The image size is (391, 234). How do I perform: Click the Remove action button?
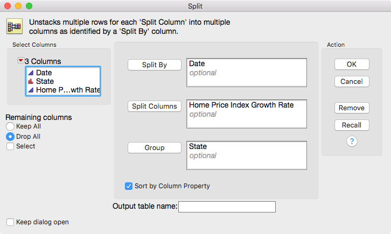(x=352, y=108)
